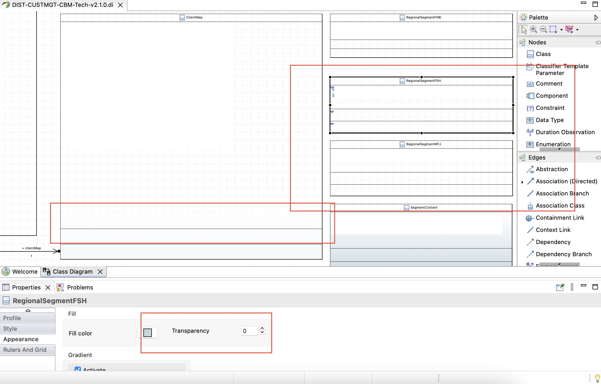Select the SegmentContent class header
The height and width of the screenshot is (384, 601).
[x=421, y=208]
